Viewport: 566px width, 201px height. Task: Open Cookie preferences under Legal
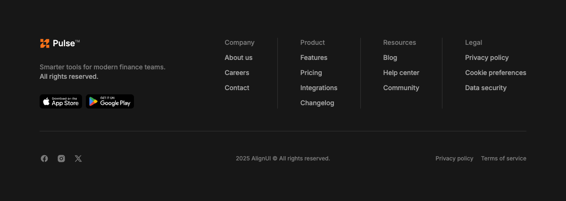(x=496, y=73)
